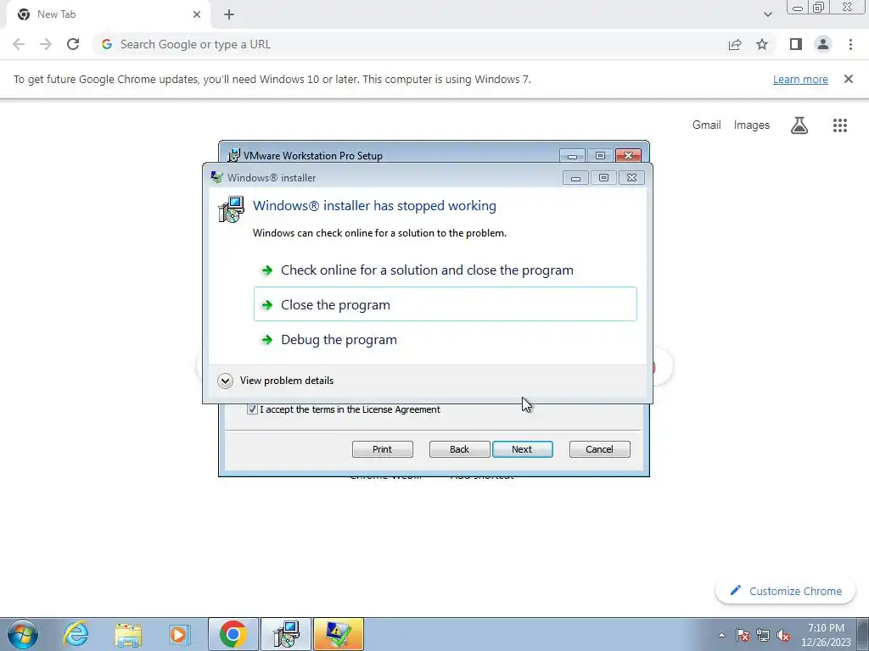Toggle I accept the License Agreement checkbox
Image resolution: width=869 pixels, height=651 pixels.
click(x=252, y=409)
